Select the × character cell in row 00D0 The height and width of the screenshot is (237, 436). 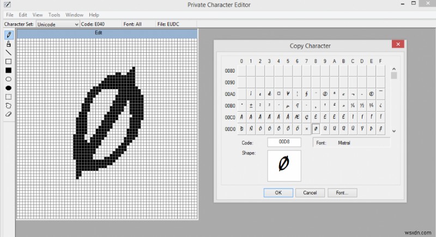(306, 129)
